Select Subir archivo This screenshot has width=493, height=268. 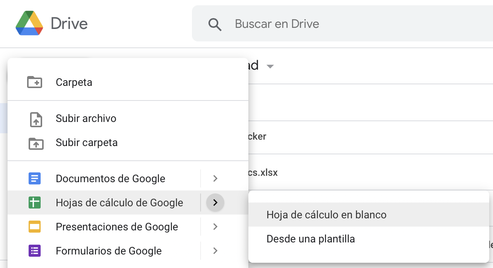point(86,118)
